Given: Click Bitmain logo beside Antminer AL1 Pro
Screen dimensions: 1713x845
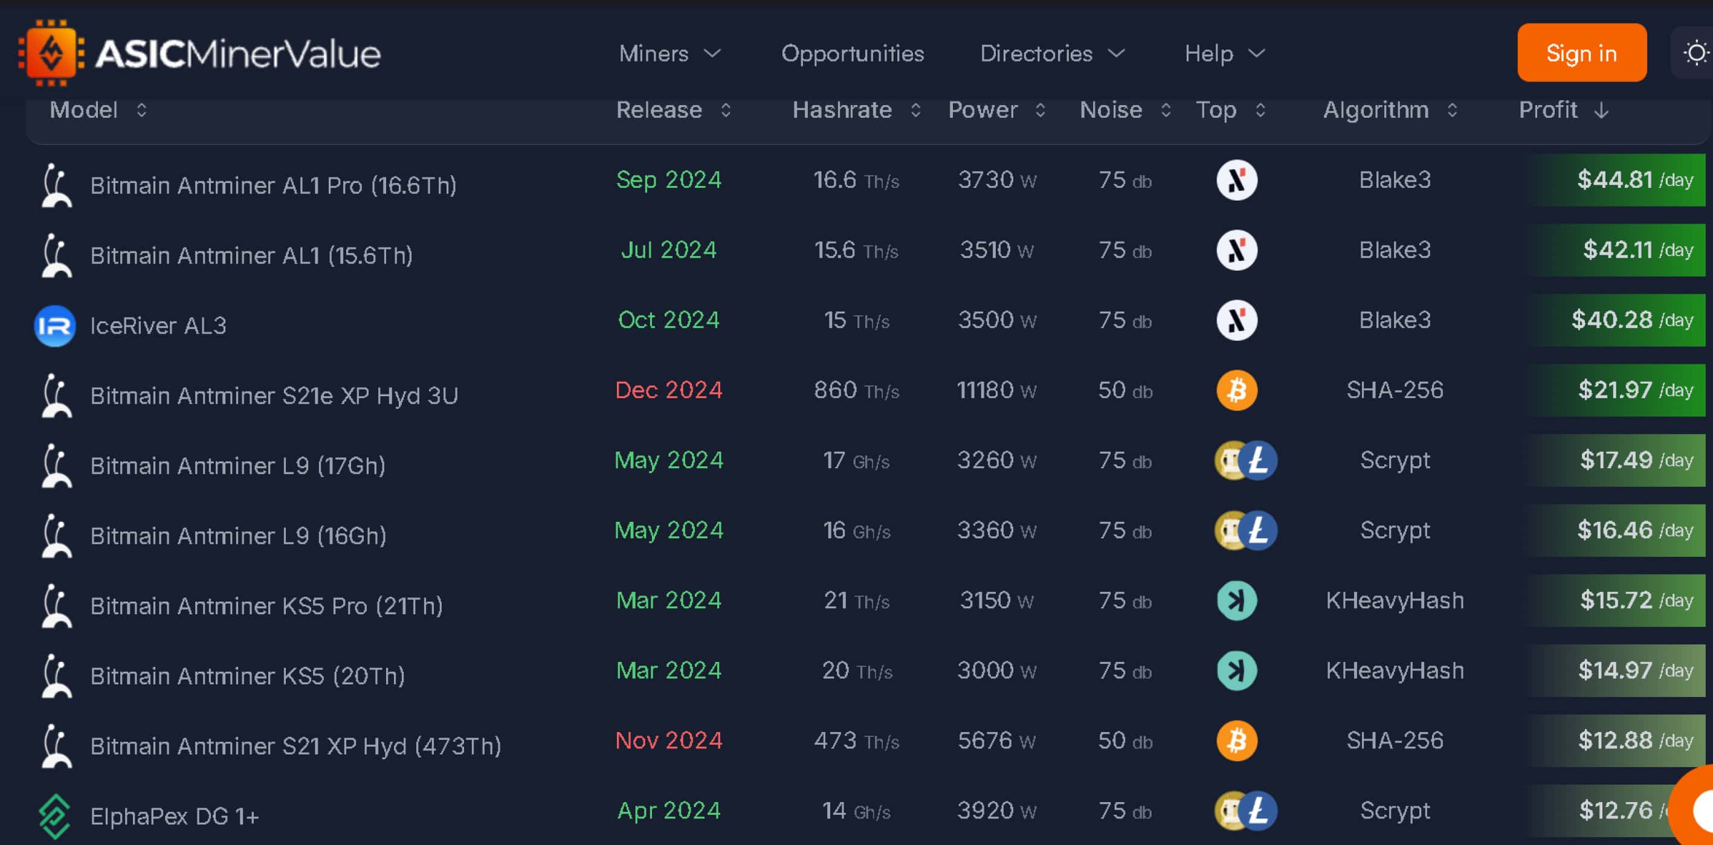Looking at the screenshot, I should point(56,185).
